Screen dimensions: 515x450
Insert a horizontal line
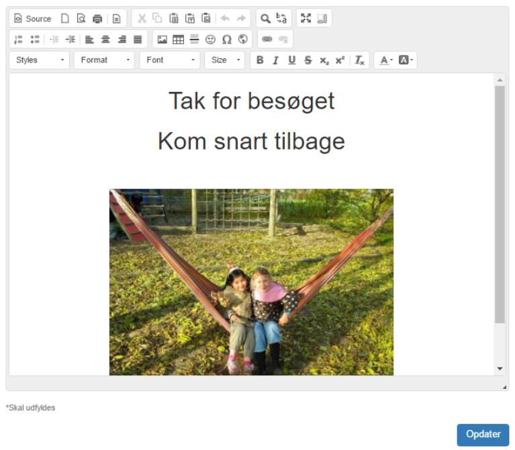coord(195,40)
